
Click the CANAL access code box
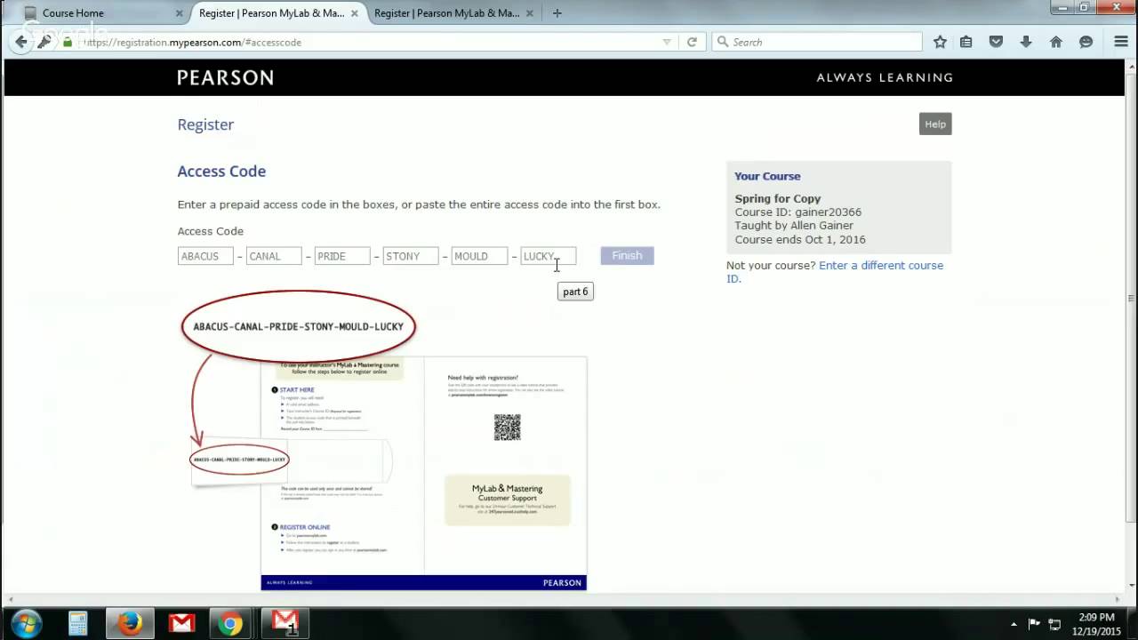274,256
